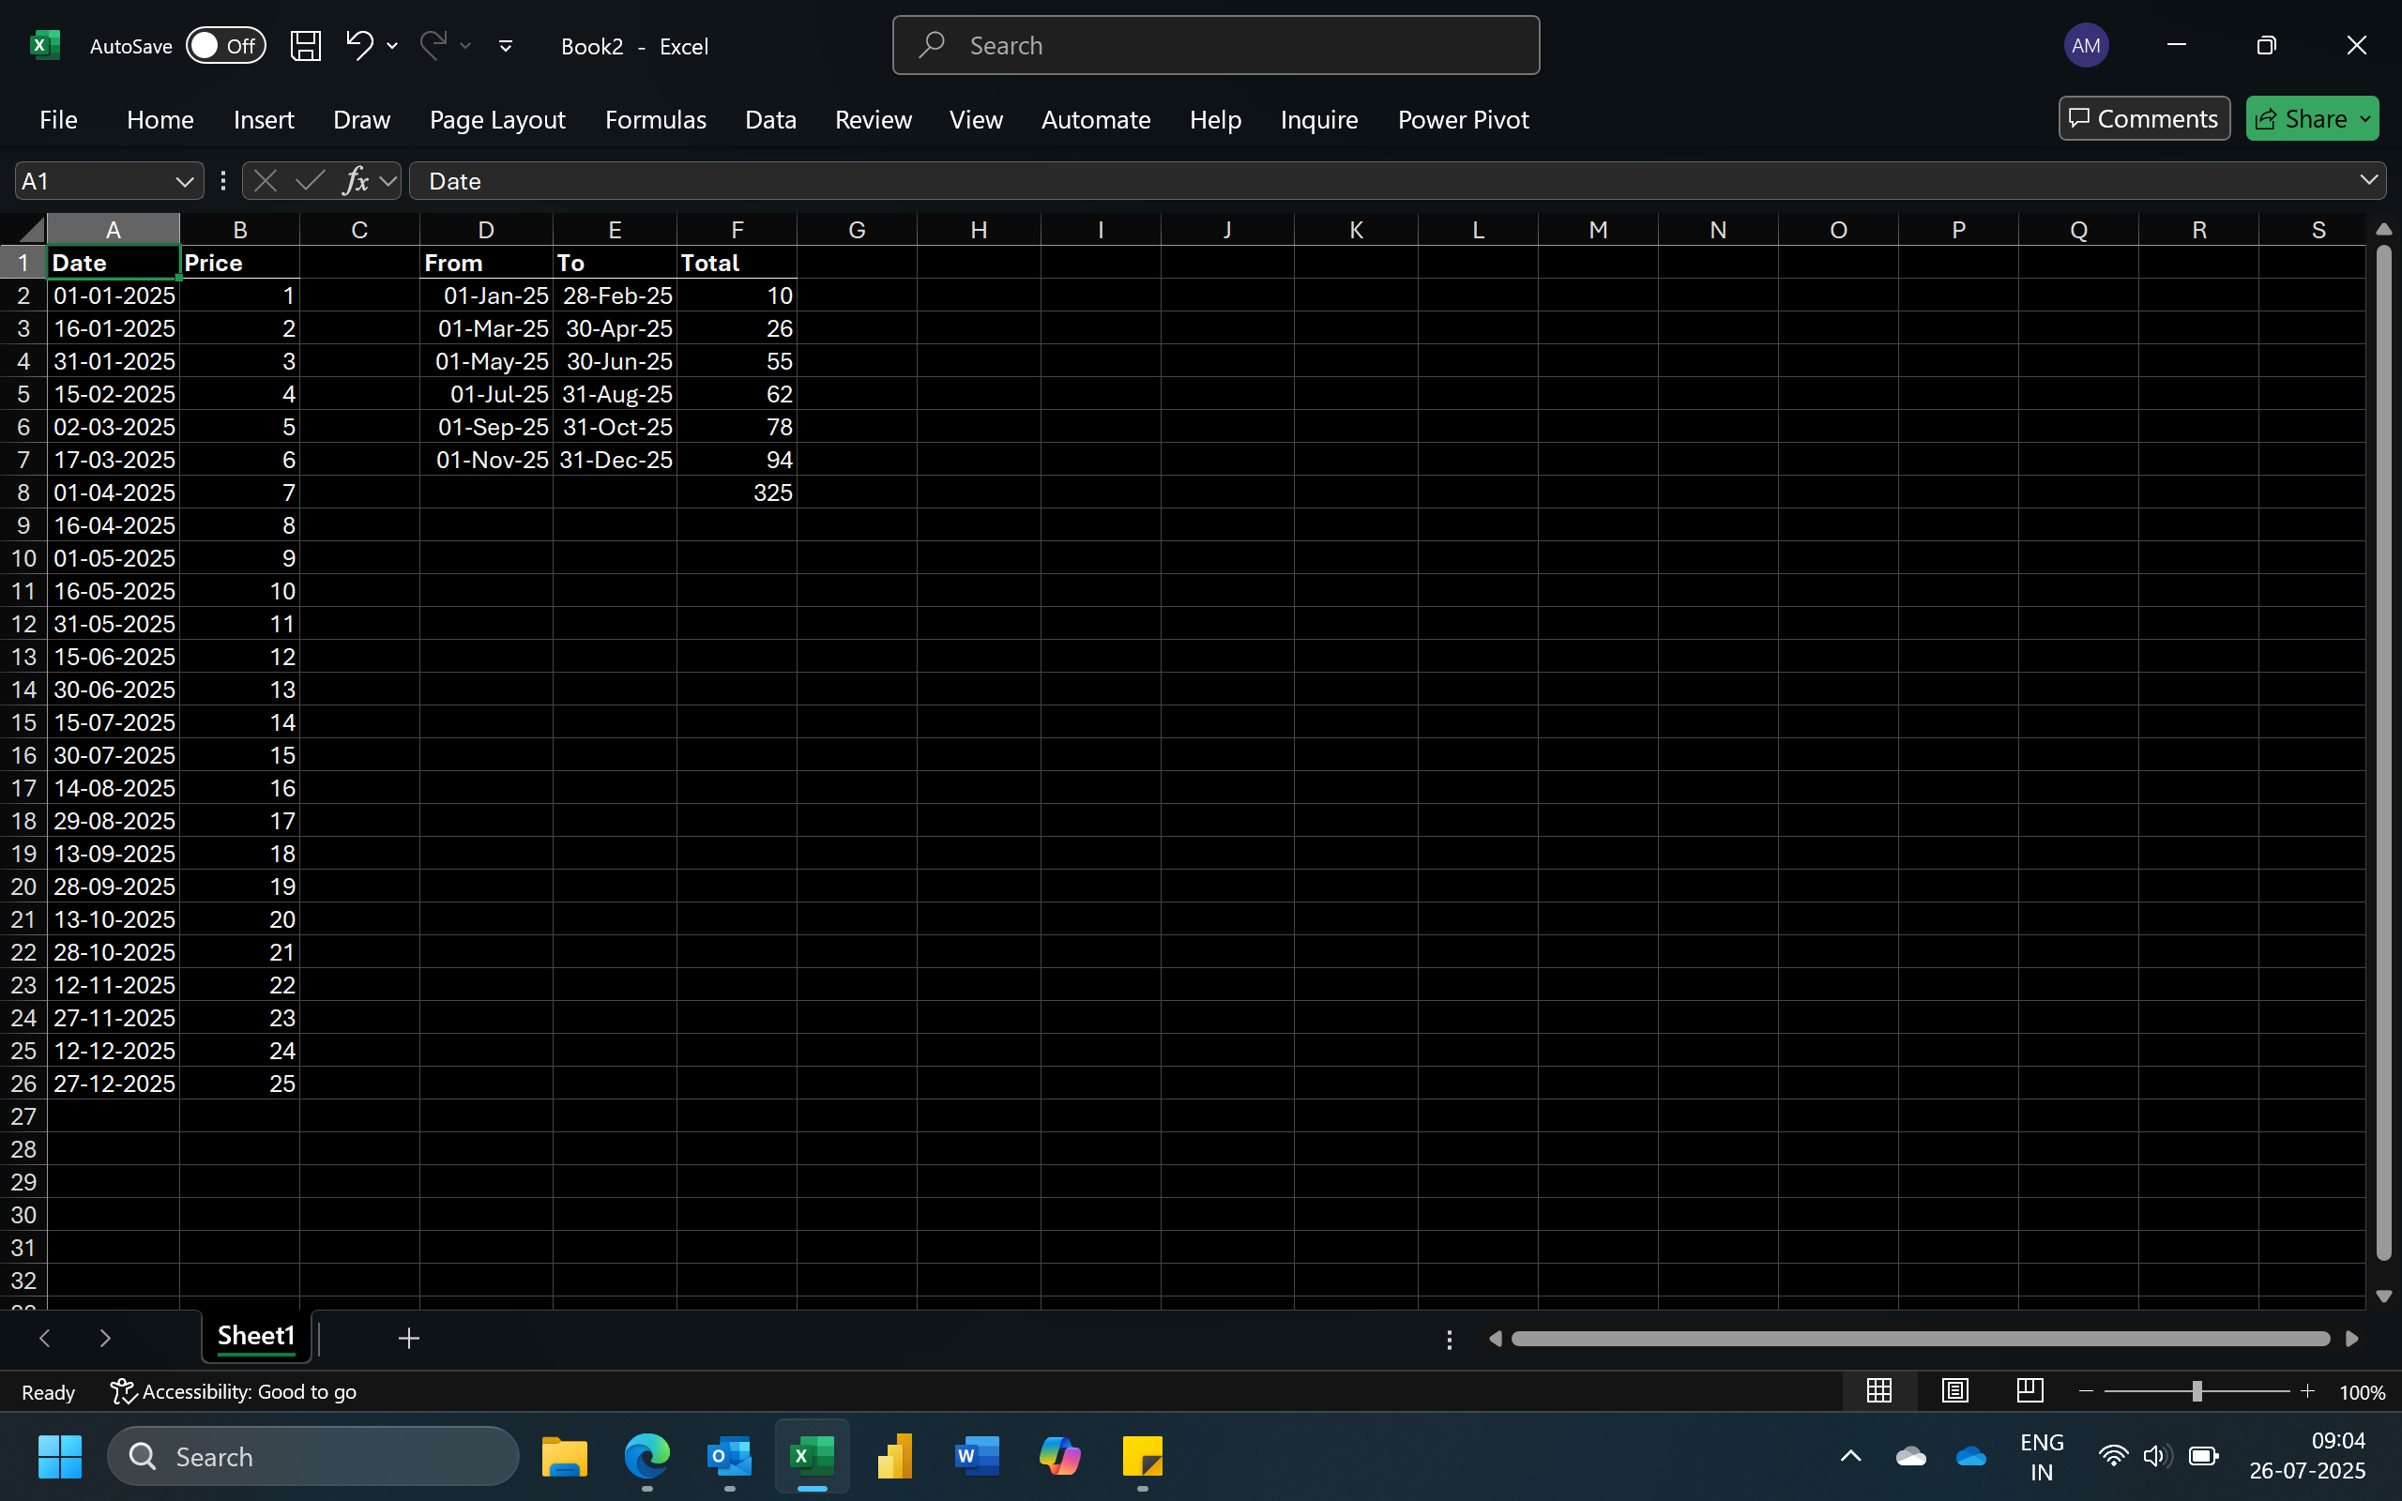The image size is (2402, 1501).
Task: Open the Name Box dropdown arrow
Action: 184,182
